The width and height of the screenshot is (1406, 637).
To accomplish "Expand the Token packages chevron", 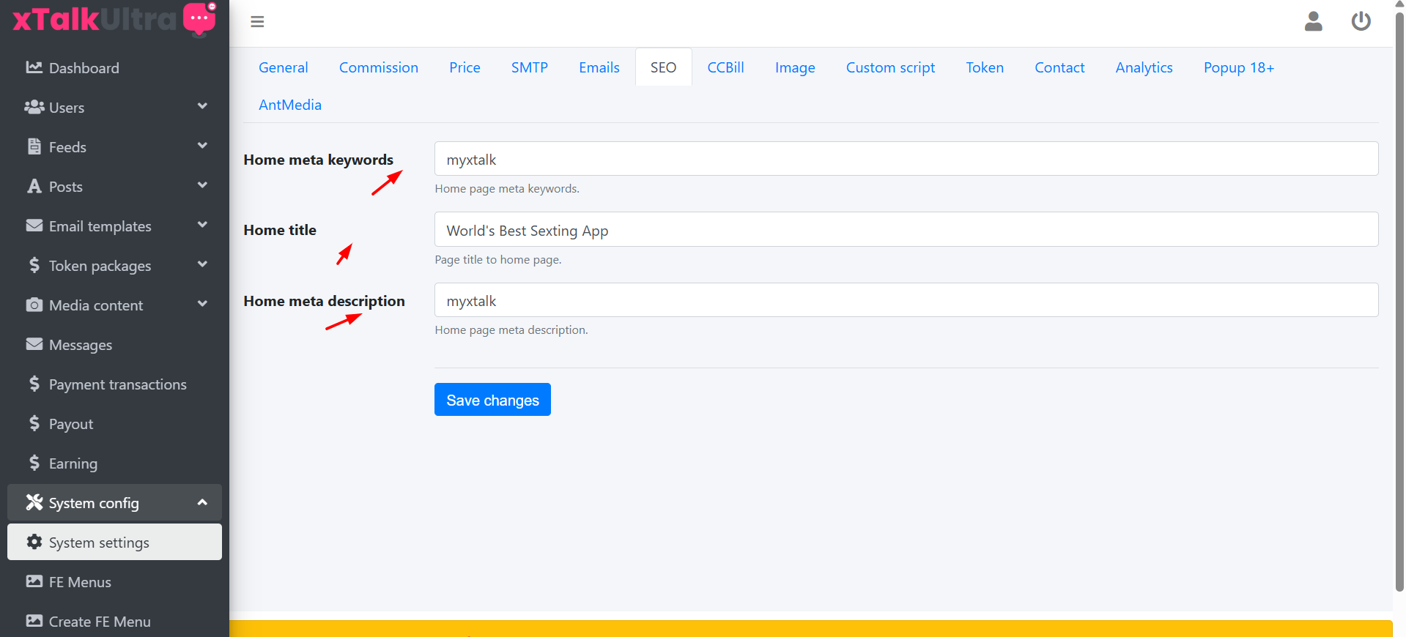I will click(202, 265).
